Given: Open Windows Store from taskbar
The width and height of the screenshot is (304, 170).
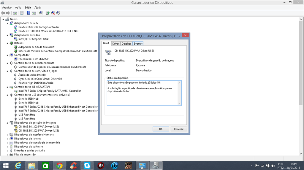Looking at the screenshot, I should [45, 166].
